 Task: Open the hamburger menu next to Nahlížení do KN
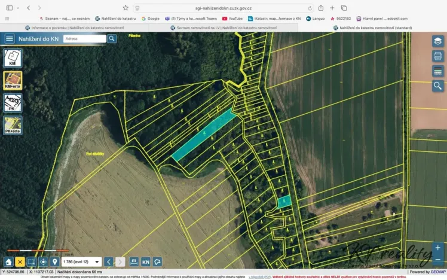pos(10,39)
